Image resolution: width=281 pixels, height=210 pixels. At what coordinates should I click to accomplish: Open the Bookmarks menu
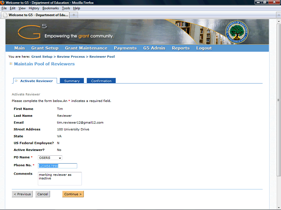pyautogui.click(x=50, y=8)
